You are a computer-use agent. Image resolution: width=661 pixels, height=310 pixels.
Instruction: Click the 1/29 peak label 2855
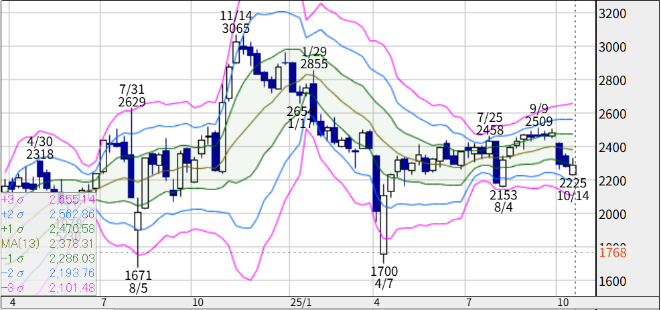tap(314, 64)
